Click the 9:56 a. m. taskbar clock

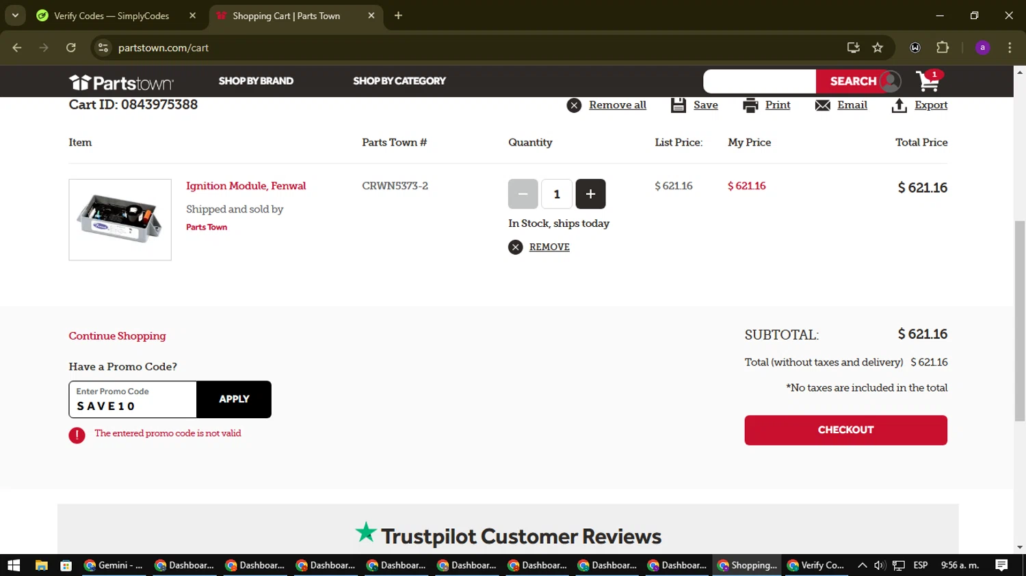pos(960,565)
